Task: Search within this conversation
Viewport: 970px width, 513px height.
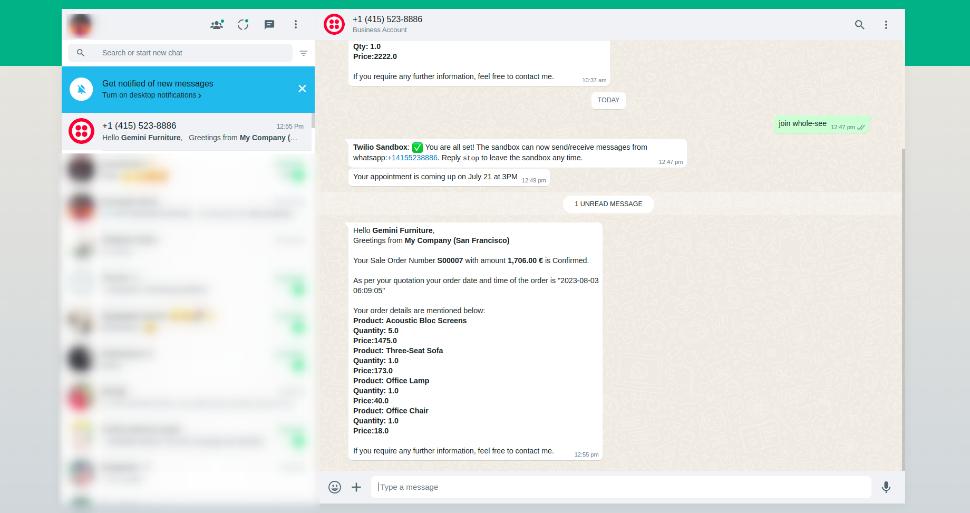Action: [860, 25]
